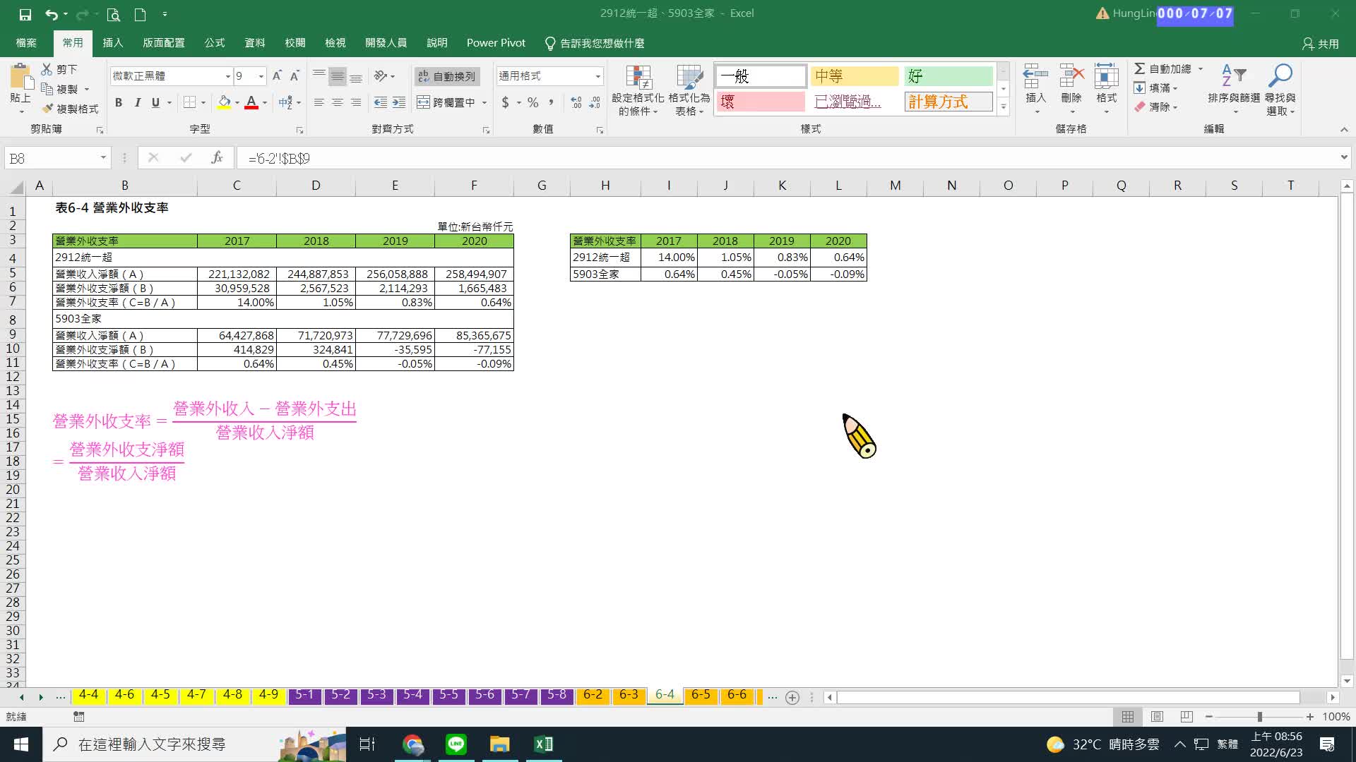
Task: Apply red font color
Action: point(251,102)
